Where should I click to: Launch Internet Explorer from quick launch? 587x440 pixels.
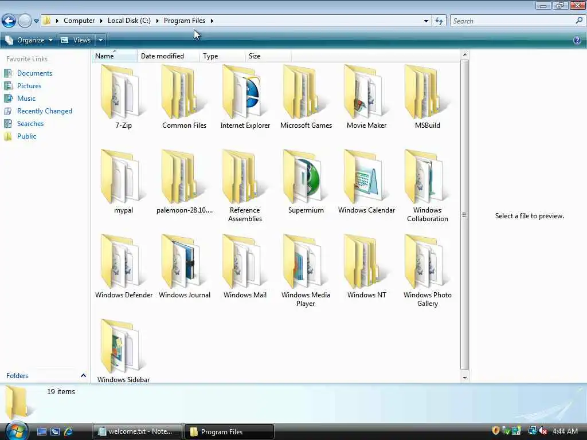tap(68, 432)
